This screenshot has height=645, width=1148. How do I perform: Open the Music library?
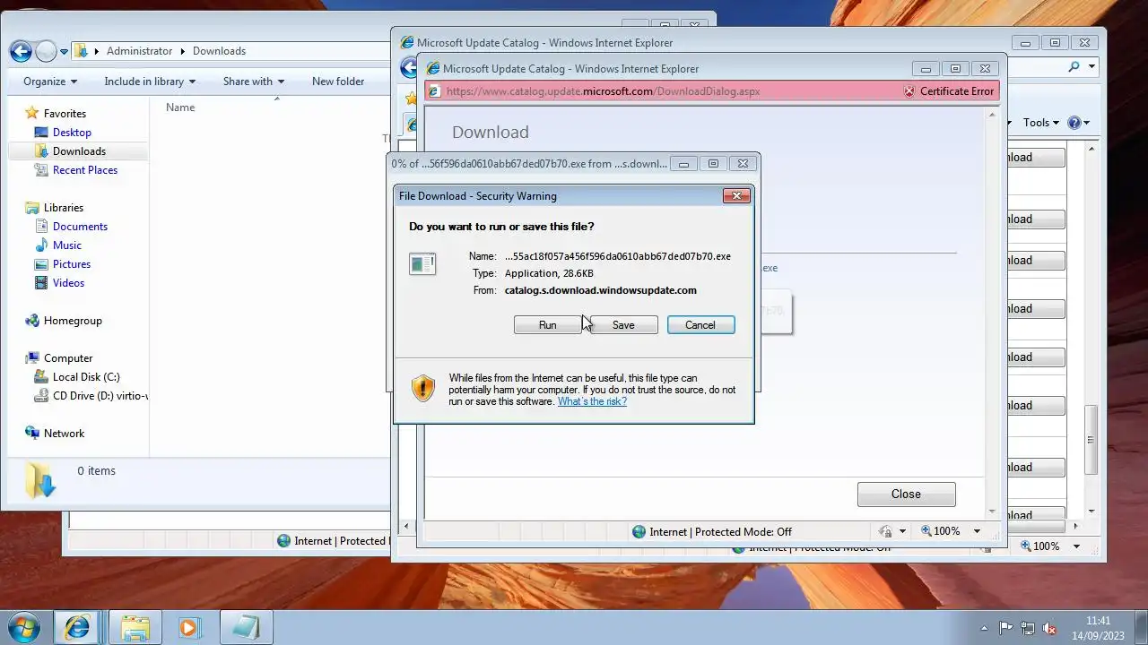pos(67,245)
